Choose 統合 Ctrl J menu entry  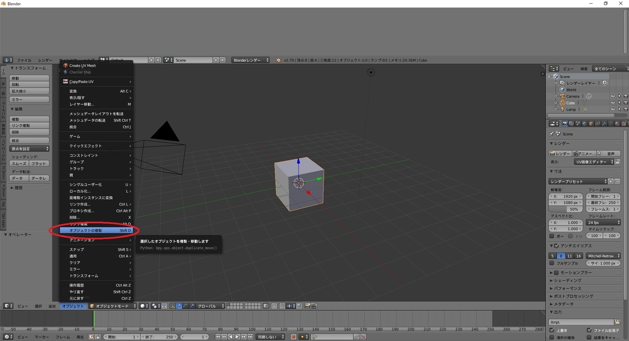[96, 127]
